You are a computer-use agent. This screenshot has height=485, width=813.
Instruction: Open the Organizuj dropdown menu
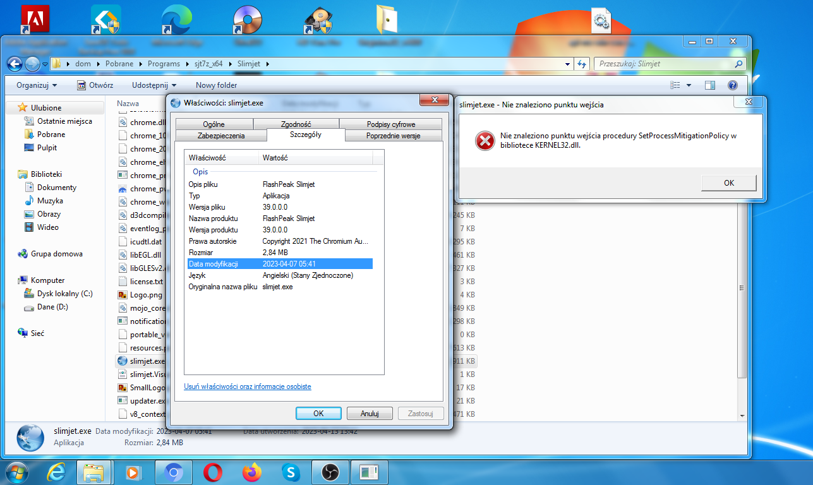point(37,85)
